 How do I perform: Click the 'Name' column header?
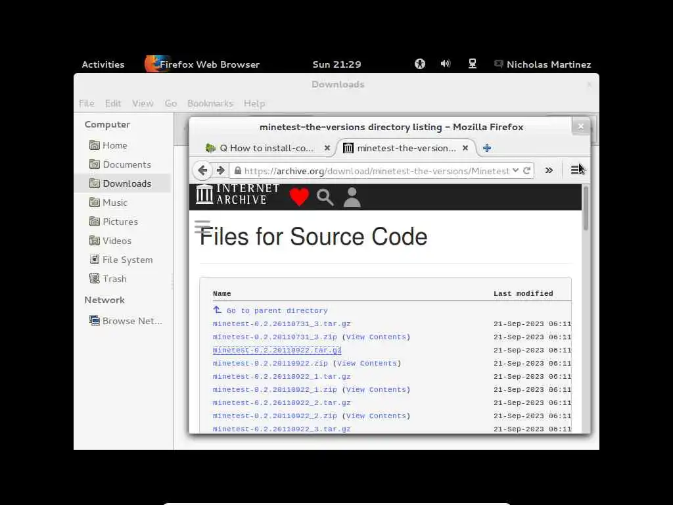[222, 294]
